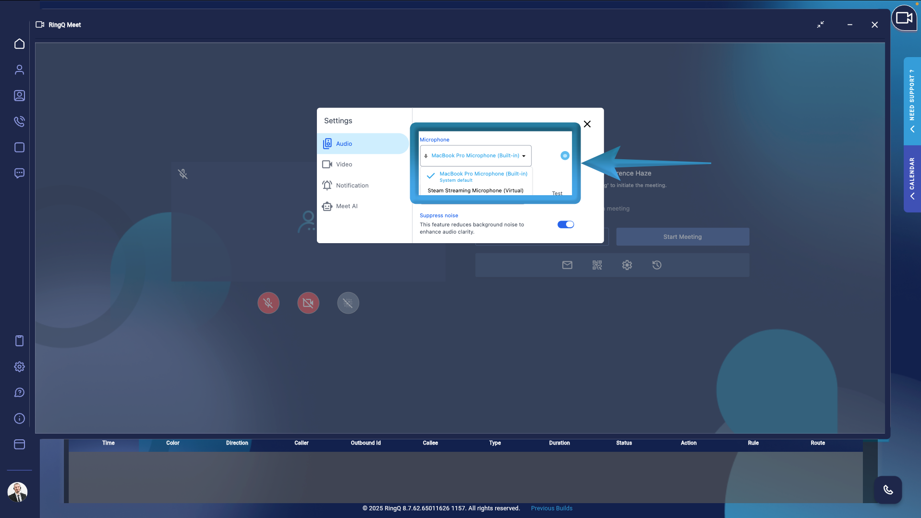Turn on camera via the red camera button

(308, 303)
